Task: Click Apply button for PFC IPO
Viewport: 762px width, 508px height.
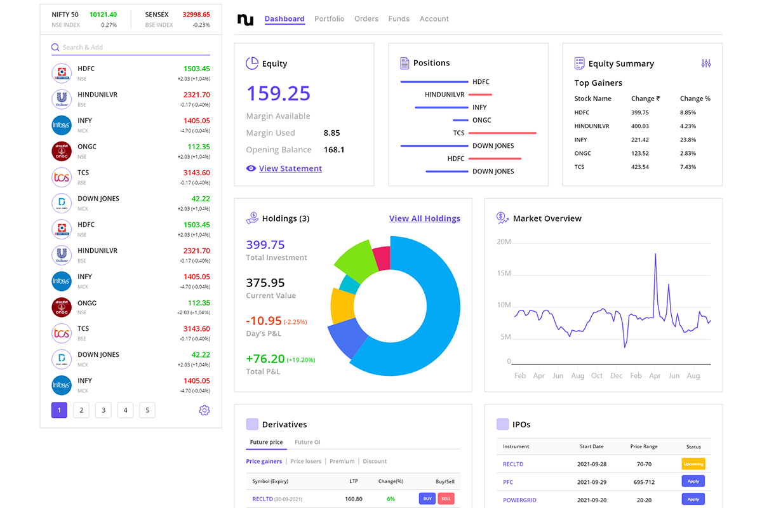Action: [693, 481]
